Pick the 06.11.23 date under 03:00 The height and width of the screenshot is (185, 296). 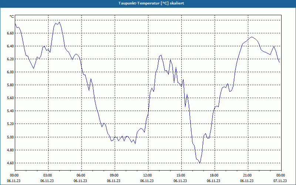point(47,181)
